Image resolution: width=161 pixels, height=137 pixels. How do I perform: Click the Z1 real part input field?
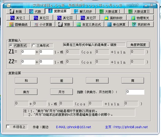click(28, 52)
